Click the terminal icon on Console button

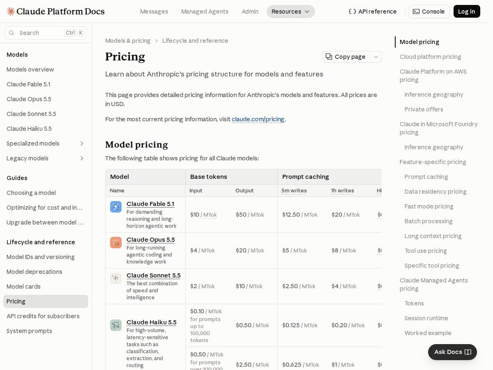(416, 12)
